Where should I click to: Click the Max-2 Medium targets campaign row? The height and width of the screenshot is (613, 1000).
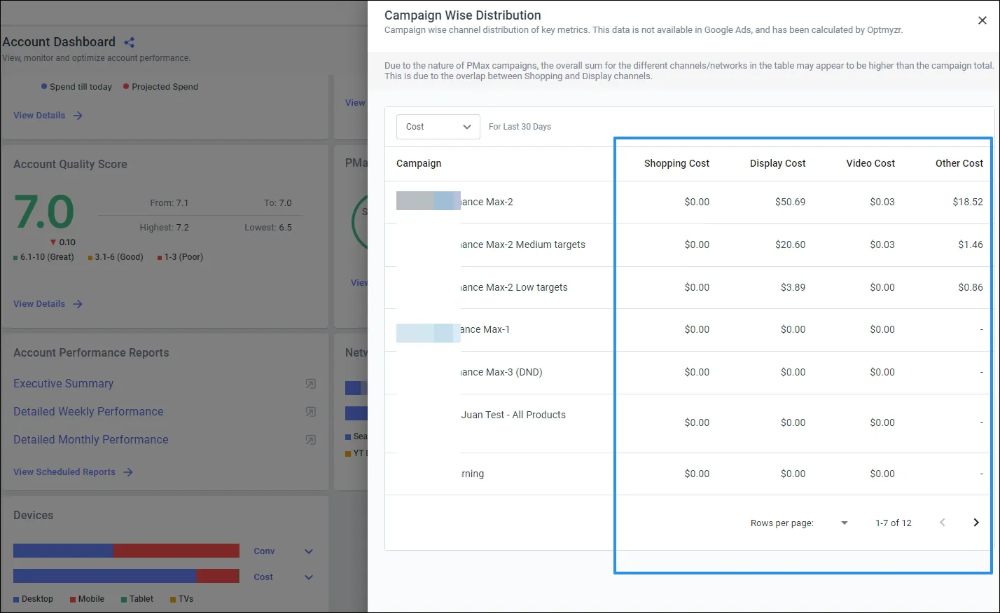tap(689, 245)
